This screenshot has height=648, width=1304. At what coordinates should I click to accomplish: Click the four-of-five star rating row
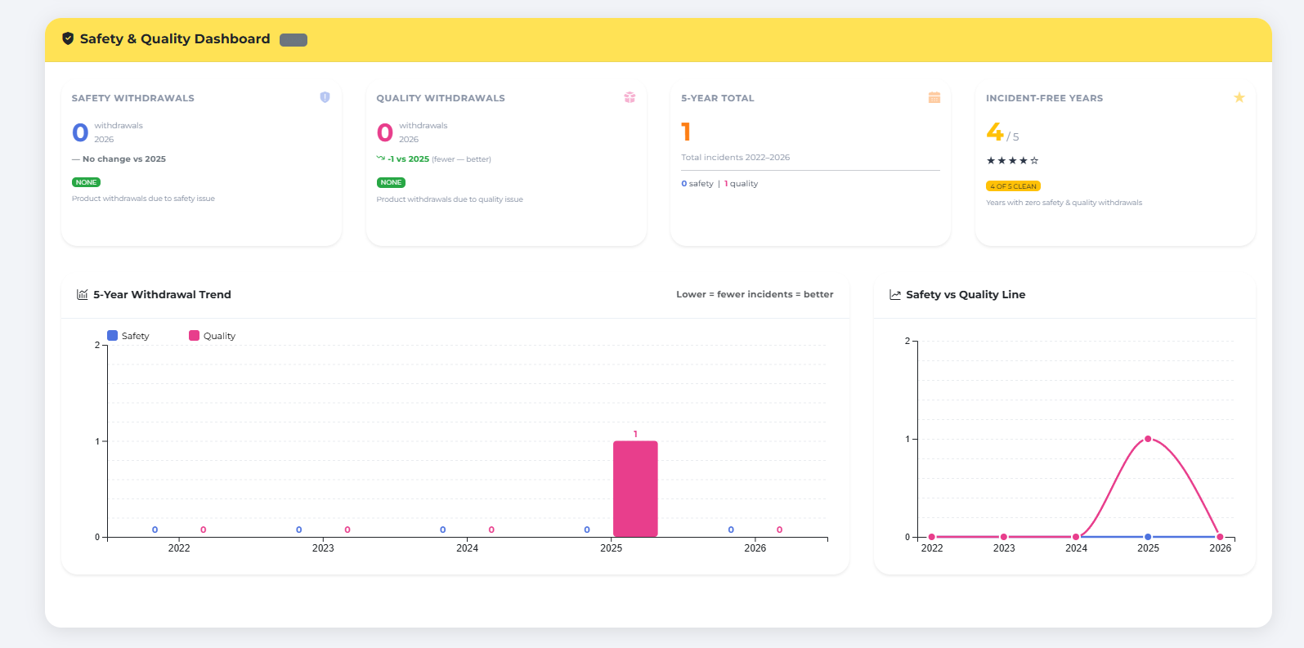point(1012,161)
